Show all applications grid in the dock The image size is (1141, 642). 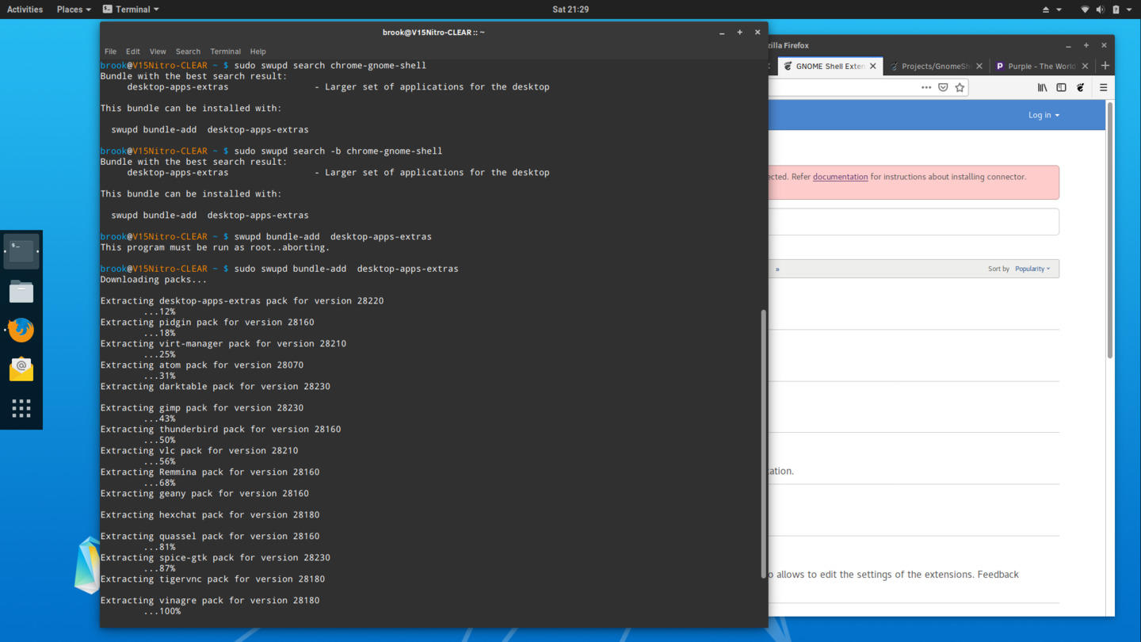click(21, 408)
